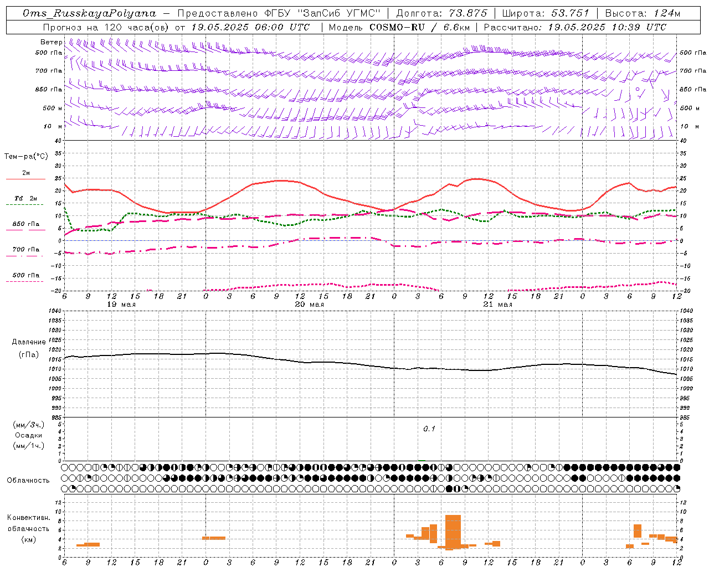709x567 pixels.
Task: Click the 0.1 precipitation value
Action: pos(429,429)
